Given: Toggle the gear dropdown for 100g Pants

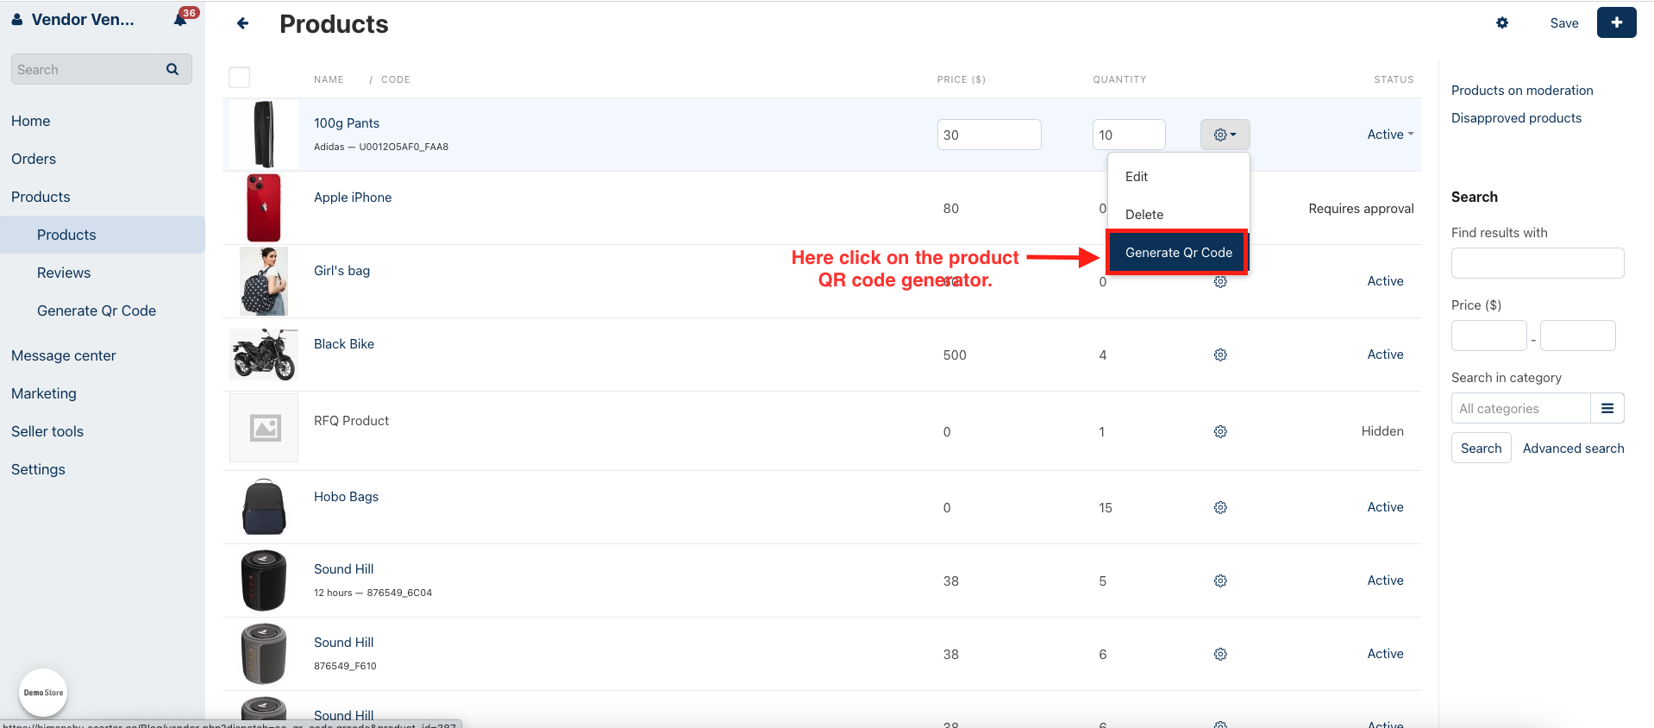Looking at the screenshot, I should click(x=1225, y=135).
